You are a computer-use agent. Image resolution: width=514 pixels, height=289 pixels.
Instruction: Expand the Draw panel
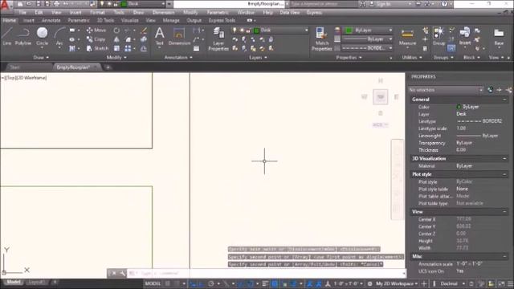pyautogui.click(x=41, y=57)
